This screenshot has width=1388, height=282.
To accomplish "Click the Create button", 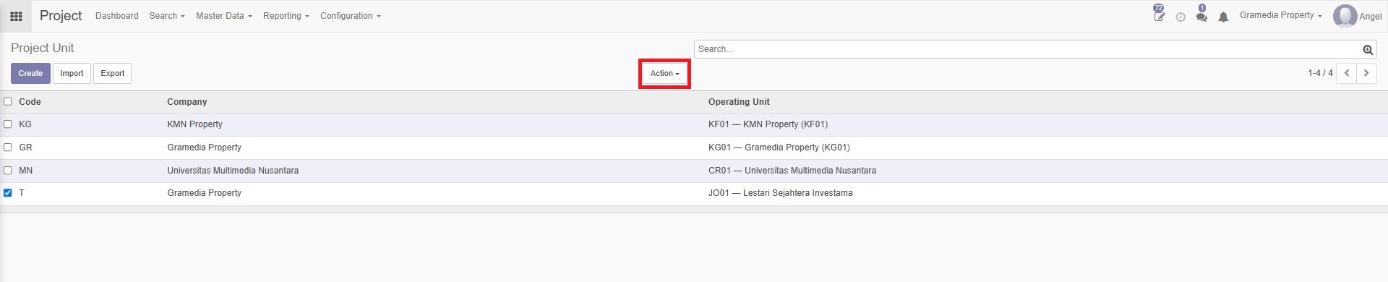I will click(30, 73).
